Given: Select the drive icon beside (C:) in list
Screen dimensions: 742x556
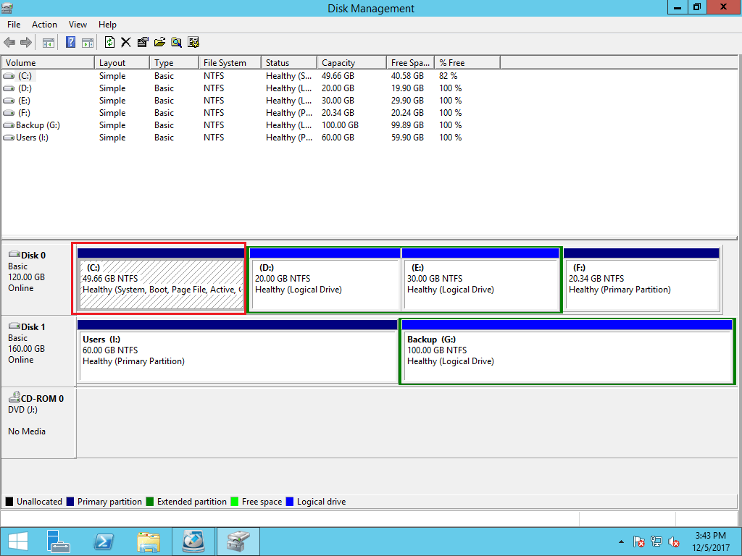Looking at the screenshot, I should pos(9,76).
